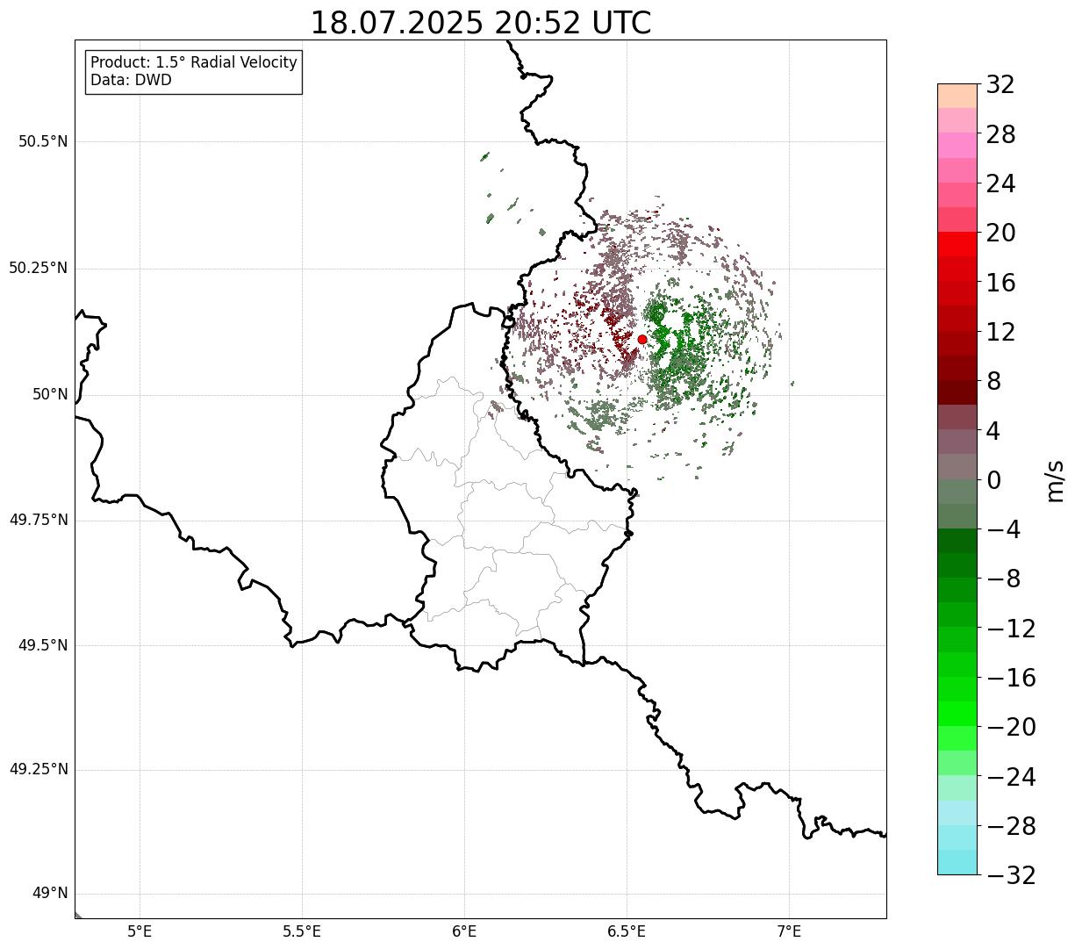
Task: Click the 49°N latitude axis label
Action: pos(51,894)
